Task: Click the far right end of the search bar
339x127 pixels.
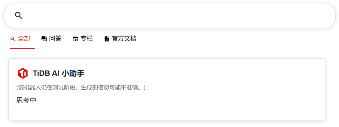Action: click(x=324, y=16)
